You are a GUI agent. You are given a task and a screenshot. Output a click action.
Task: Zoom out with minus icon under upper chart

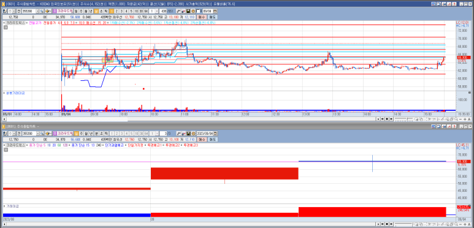click(x=461, y=120)
